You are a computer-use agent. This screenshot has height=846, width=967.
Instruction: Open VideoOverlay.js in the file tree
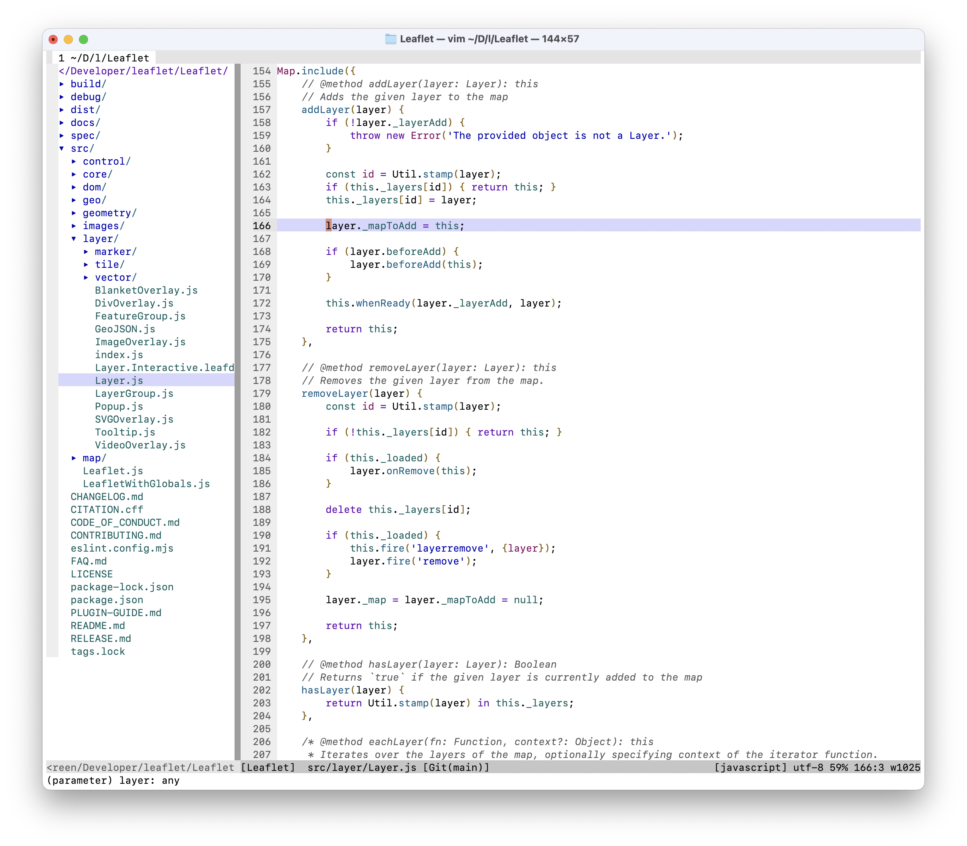tap(140, 445)
